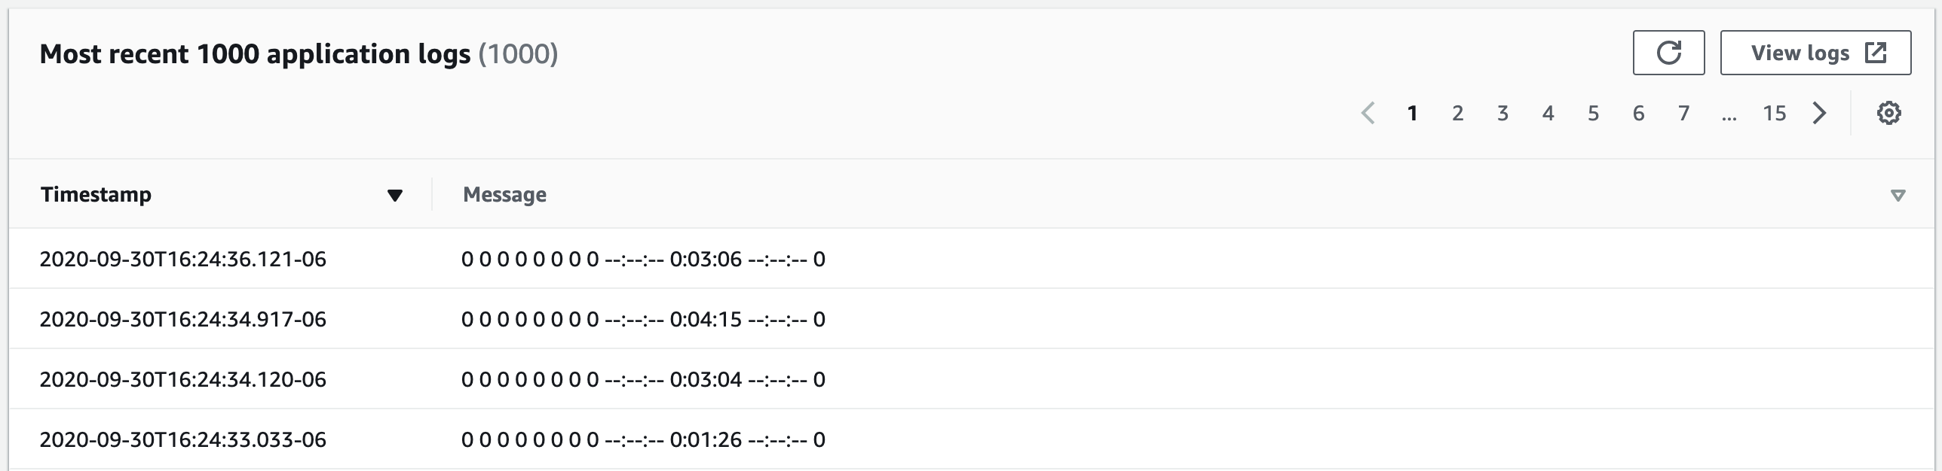
Task: Click page 4 in the pagination bar
Action: [1548, 113]
